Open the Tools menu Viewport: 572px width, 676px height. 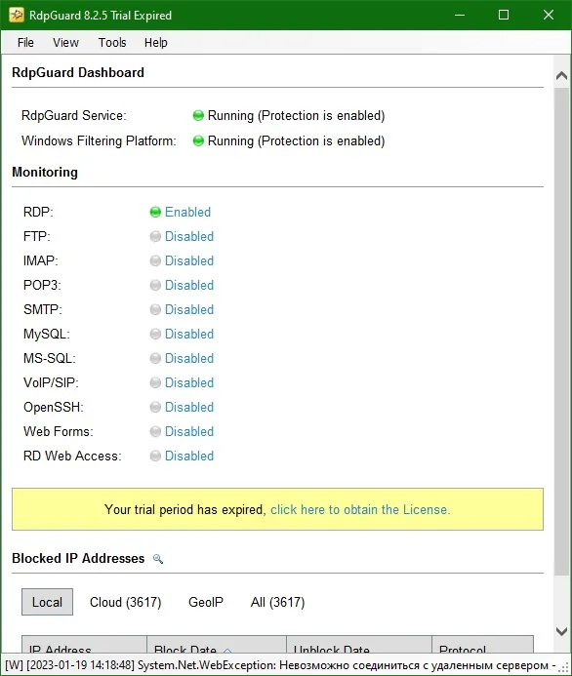pos(112,43)
